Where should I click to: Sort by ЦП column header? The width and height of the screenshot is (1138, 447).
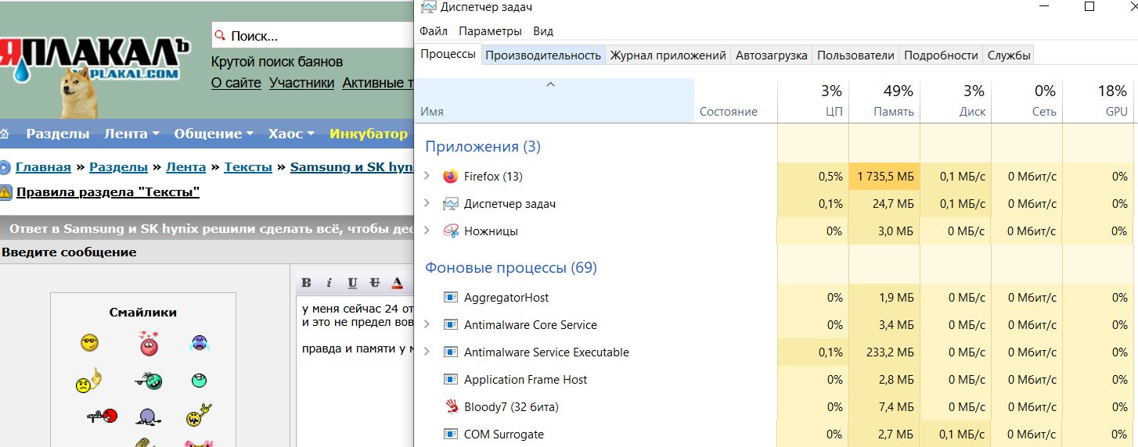tap(813, 100)
